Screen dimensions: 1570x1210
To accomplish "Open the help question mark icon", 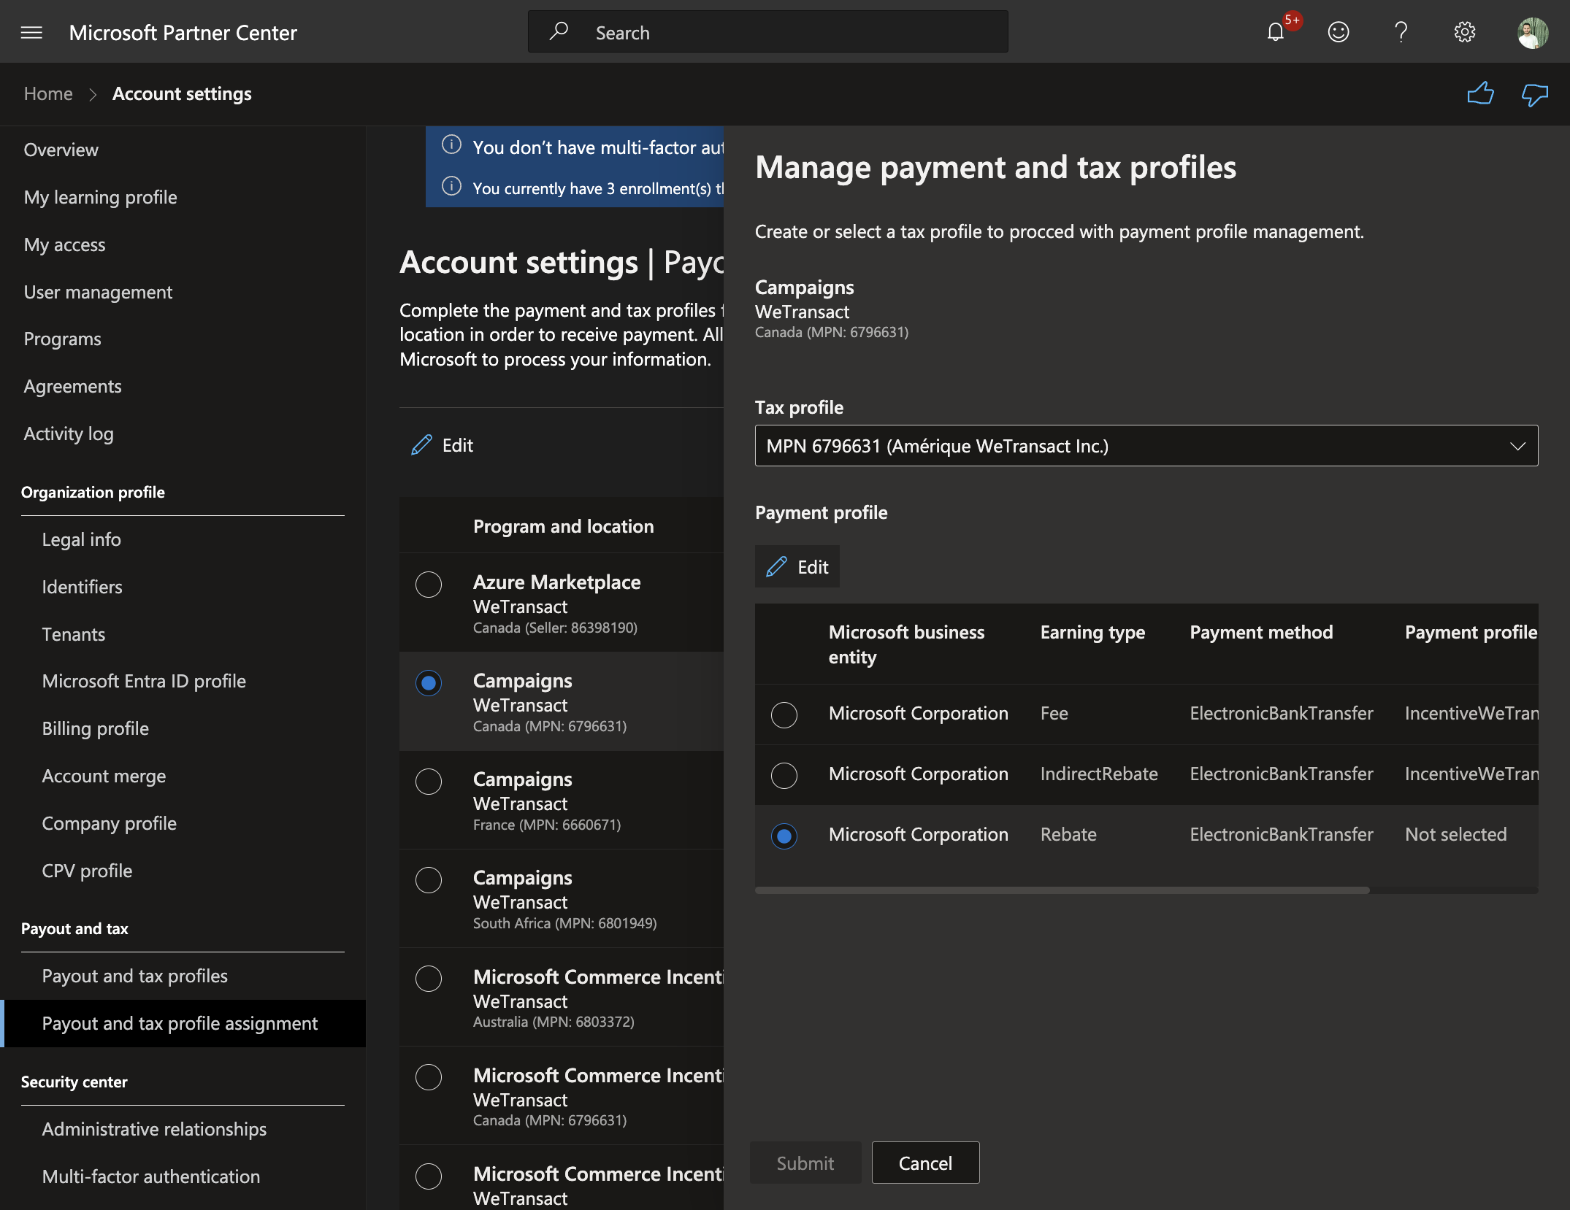I will [1401, 32].
